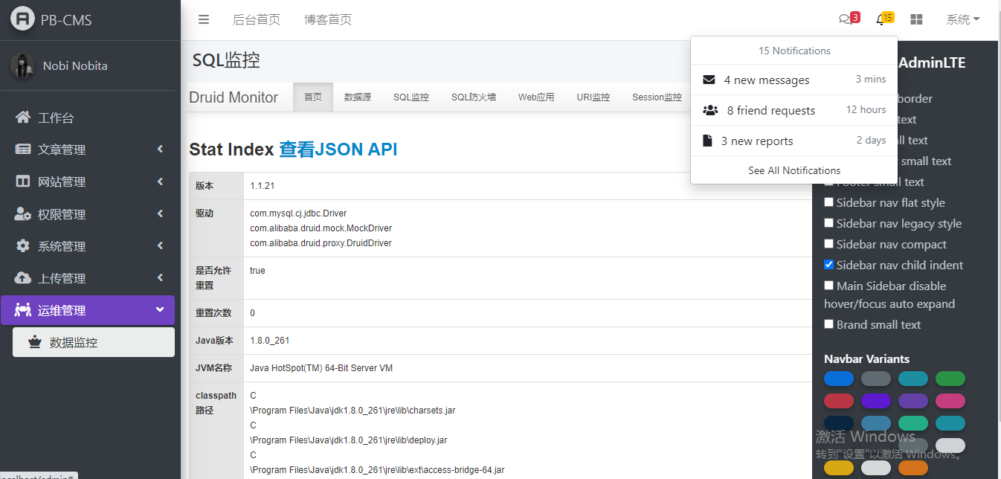1001x479 pixels.
Task: Enable Sidebar nav legacy style
Action: point(828,223)
